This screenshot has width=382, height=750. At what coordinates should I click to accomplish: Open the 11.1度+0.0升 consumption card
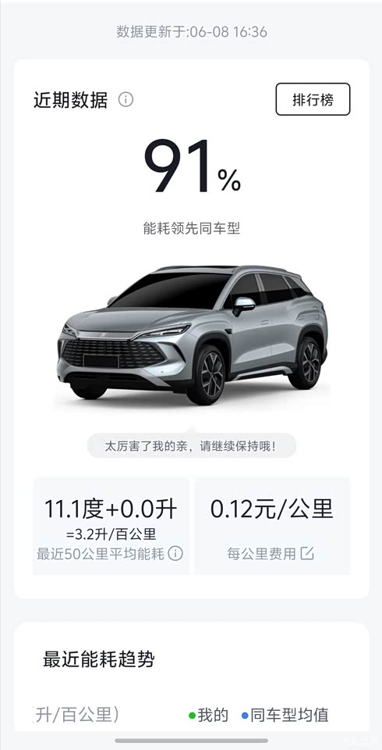point(111,526)
